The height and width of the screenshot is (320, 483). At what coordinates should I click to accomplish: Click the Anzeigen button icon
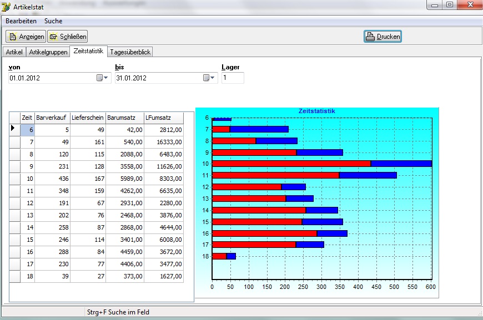pyautogui.click(x=13, y=37)
